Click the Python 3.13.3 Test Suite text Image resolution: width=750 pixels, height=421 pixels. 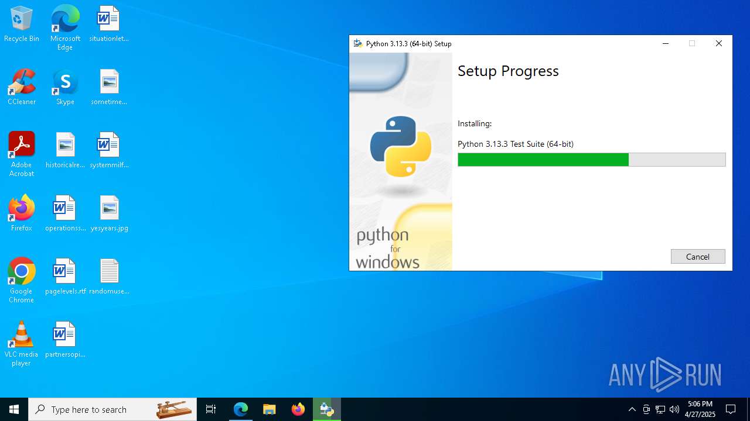pos(516,144)
